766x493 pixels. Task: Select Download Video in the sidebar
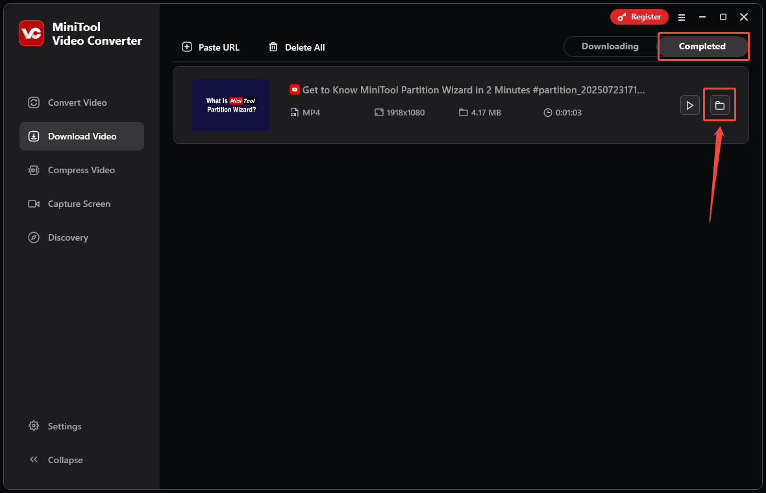tap(82, 136)
